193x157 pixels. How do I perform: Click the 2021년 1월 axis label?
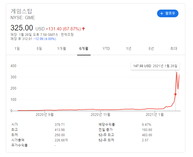coord(155,115)
